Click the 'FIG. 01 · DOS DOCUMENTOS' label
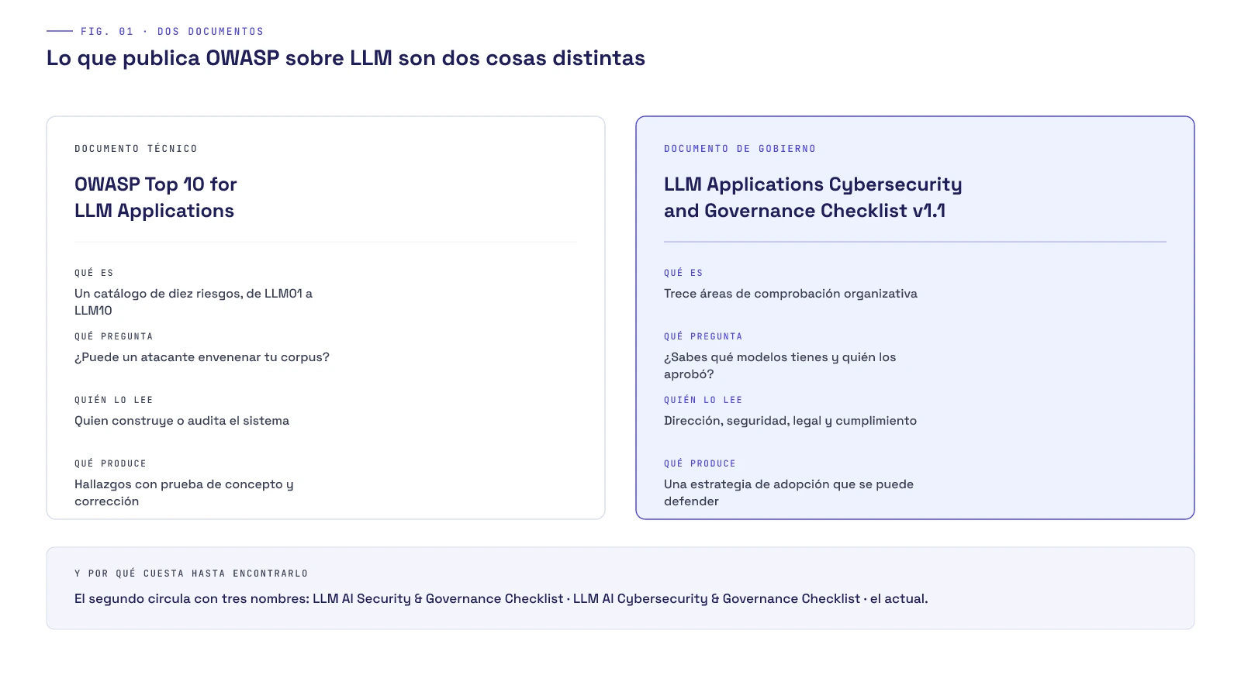The height and width of the screenshot is (682, 1241). (172, 32)
